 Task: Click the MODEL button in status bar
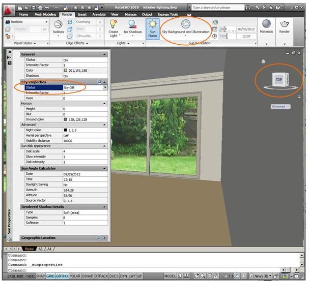click(170, 276)
